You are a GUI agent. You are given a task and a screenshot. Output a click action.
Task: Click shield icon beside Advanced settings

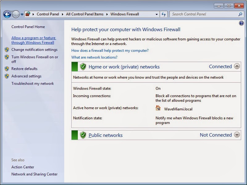7,76
